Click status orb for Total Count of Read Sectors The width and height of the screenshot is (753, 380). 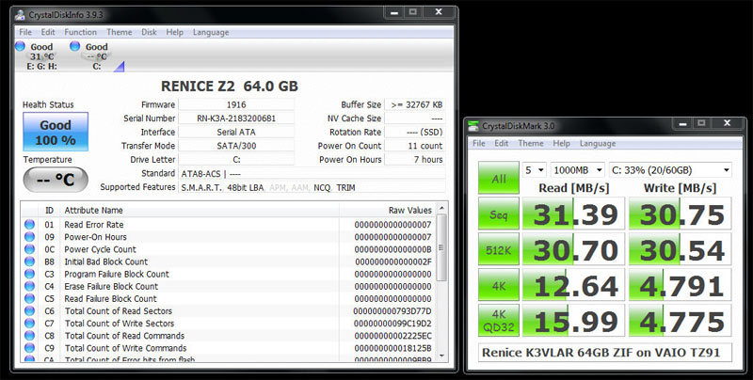click(30, 311)
